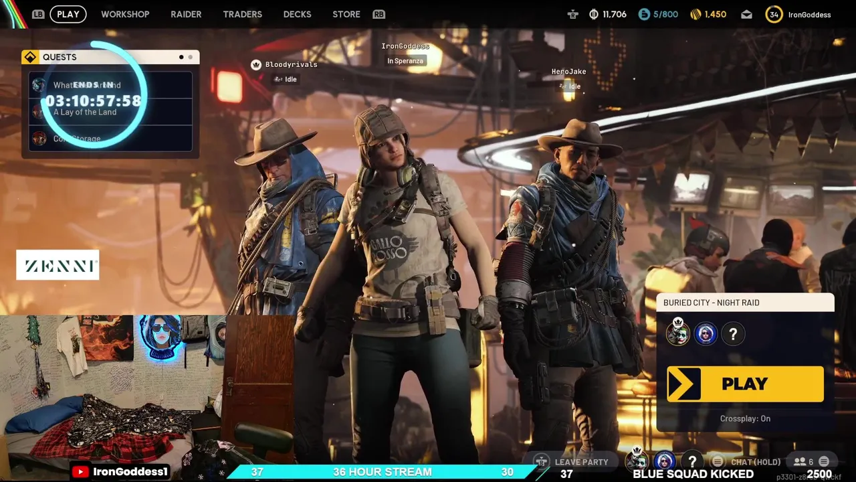Switch to the WORKSHOP tab
The image size is (856, 482).
click(125, 14)
